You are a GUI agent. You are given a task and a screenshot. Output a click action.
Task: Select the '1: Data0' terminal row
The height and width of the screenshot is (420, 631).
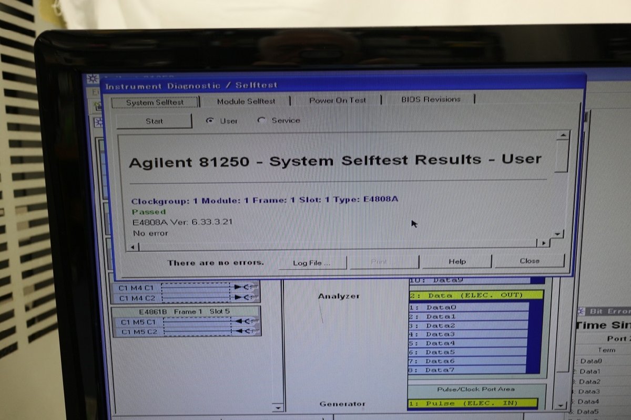[x=468, y=307]
